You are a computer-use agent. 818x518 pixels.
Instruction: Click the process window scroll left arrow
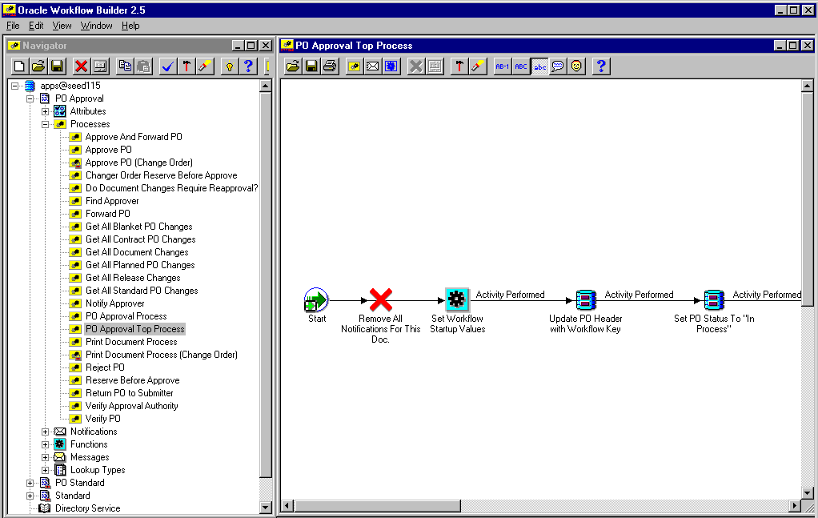287,505
